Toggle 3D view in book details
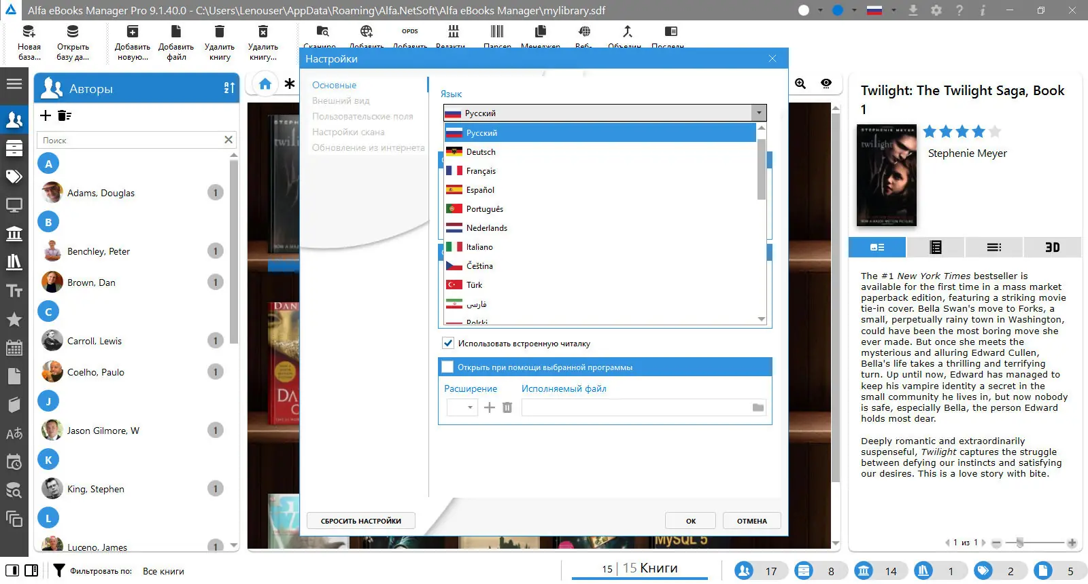Viewport: 1088px width, 584px height. 1052,247
